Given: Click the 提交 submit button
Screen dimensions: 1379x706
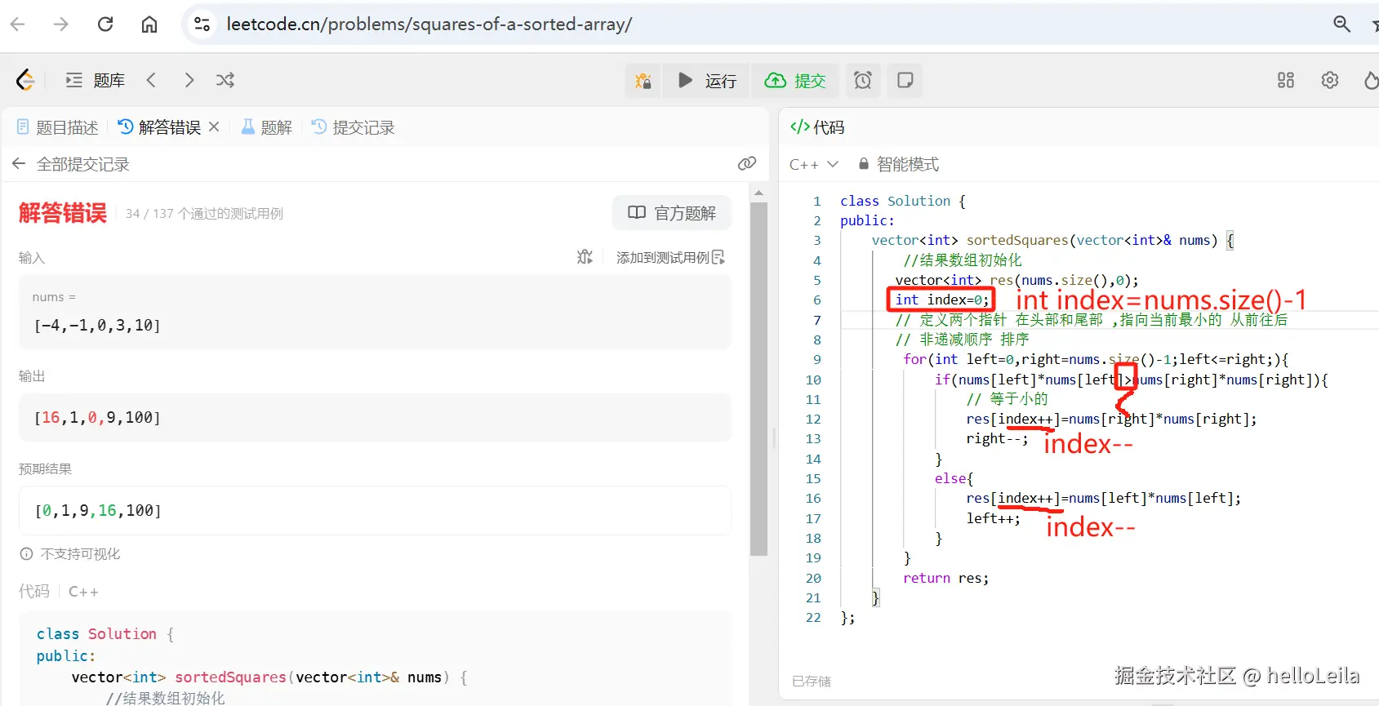Looking at the screenshot, I should pyautogui.click(x=795, y=81).
